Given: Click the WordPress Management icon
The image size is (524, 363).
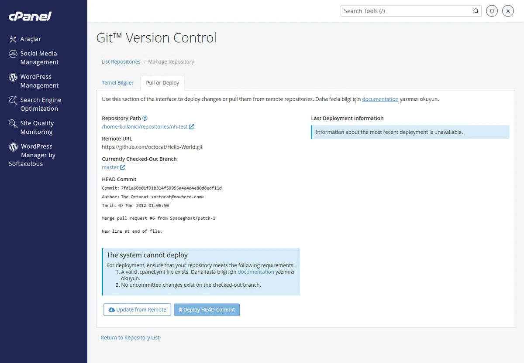Looking at the screenshot, I should coord(13,77).
